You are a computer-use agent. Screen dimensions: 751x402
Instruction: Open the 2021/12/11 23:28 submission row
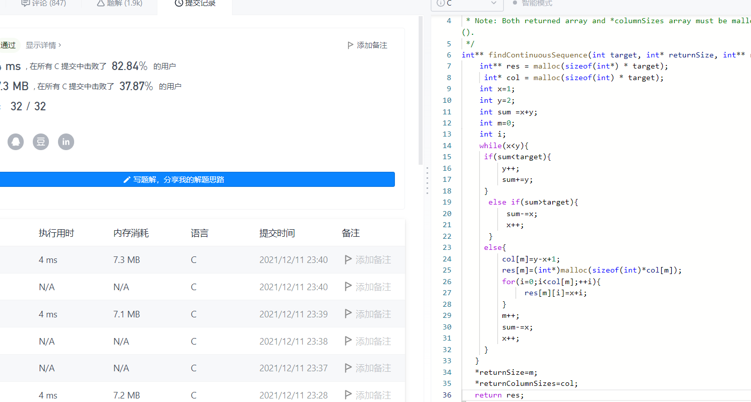(202, 394)
